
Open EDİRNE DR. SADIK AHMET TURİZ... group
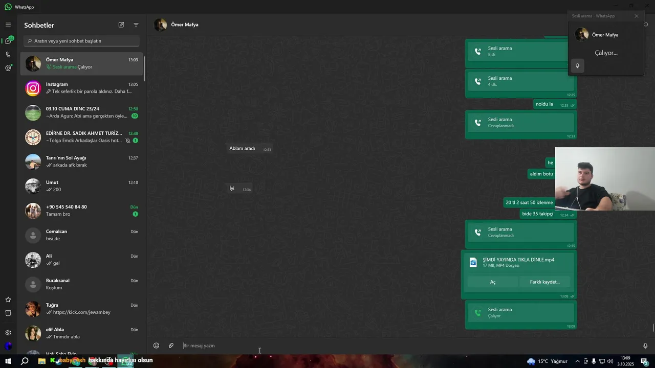[x=82, y=137]
